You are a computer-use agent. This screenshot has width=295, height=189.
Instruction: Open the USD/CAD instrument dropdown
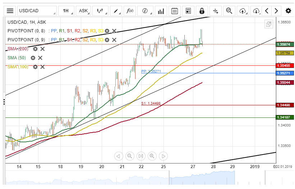[x=37, y=11]
